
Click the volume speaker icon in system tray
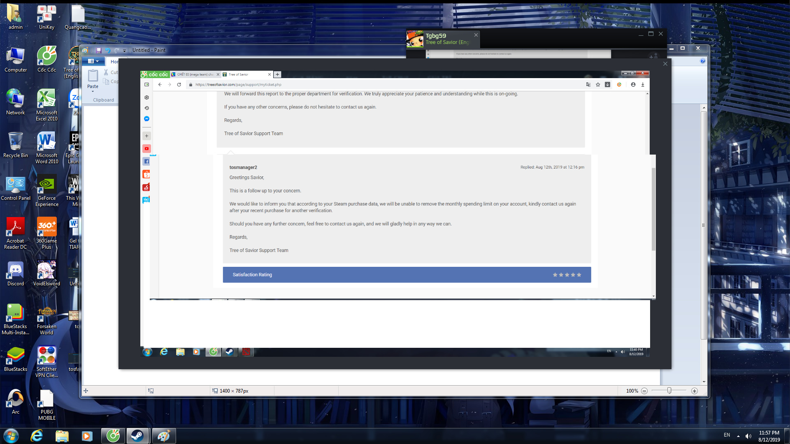[x=748, y=436]
